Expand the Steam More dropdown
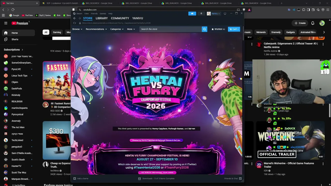This screenshot has width=331, height=186. [131, 29]
